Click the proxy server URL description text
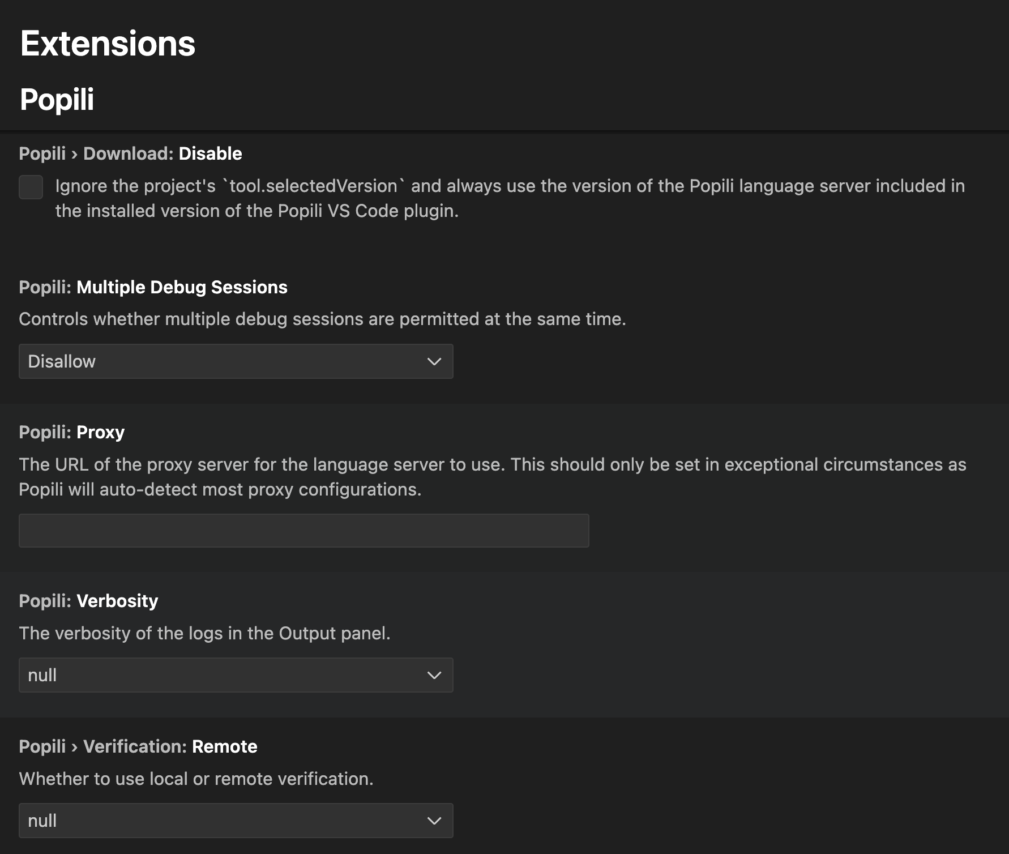1009x854 pixels. (x=493, y=477)
